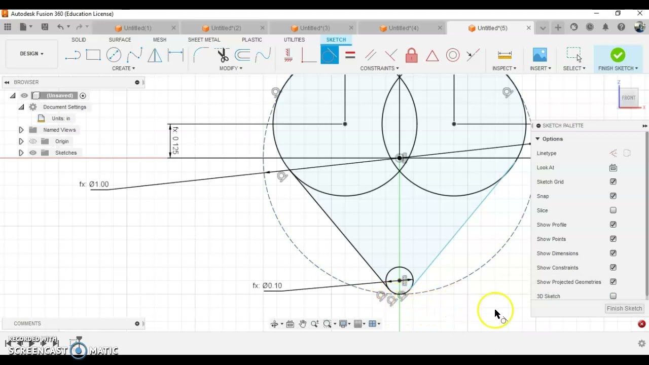Image resolution: width=649 pixels, height=365 pixels.
Task: Open the MODIFY dropdown menu
Action: 231,68
